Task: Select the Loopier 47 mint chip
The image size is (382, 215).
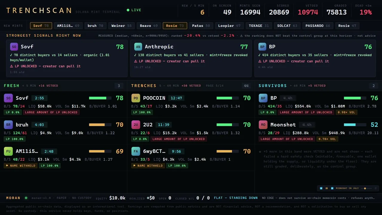Action: [229, 26]
